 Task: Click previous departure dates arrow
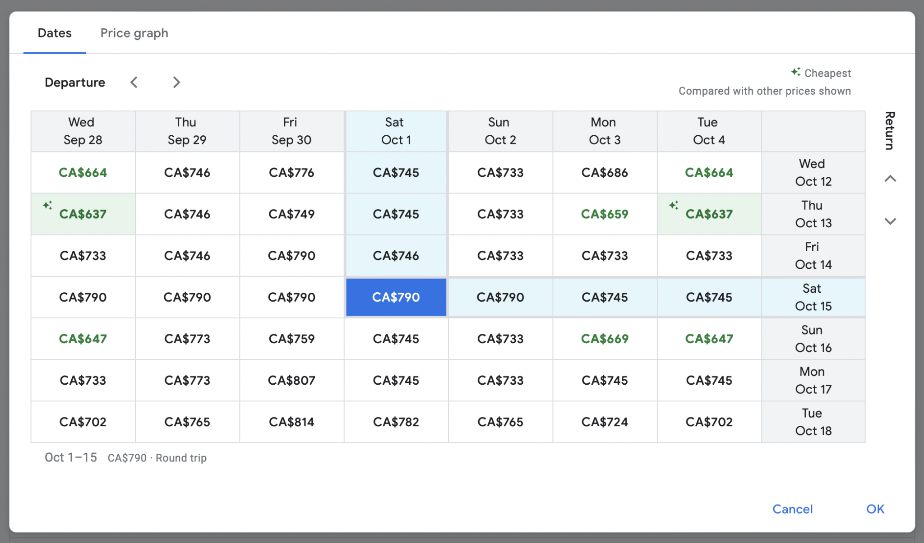point(134,82)
